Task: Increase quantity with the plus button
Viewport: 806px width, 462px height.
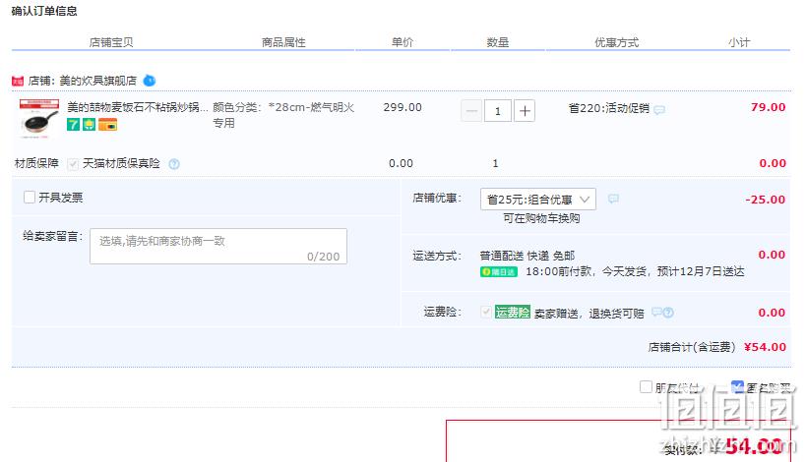Action: (x=525, y=111)
